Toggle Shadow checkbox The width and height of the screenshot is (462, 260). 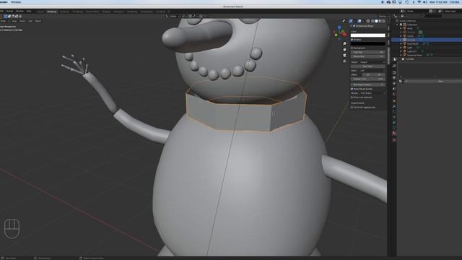352,40
